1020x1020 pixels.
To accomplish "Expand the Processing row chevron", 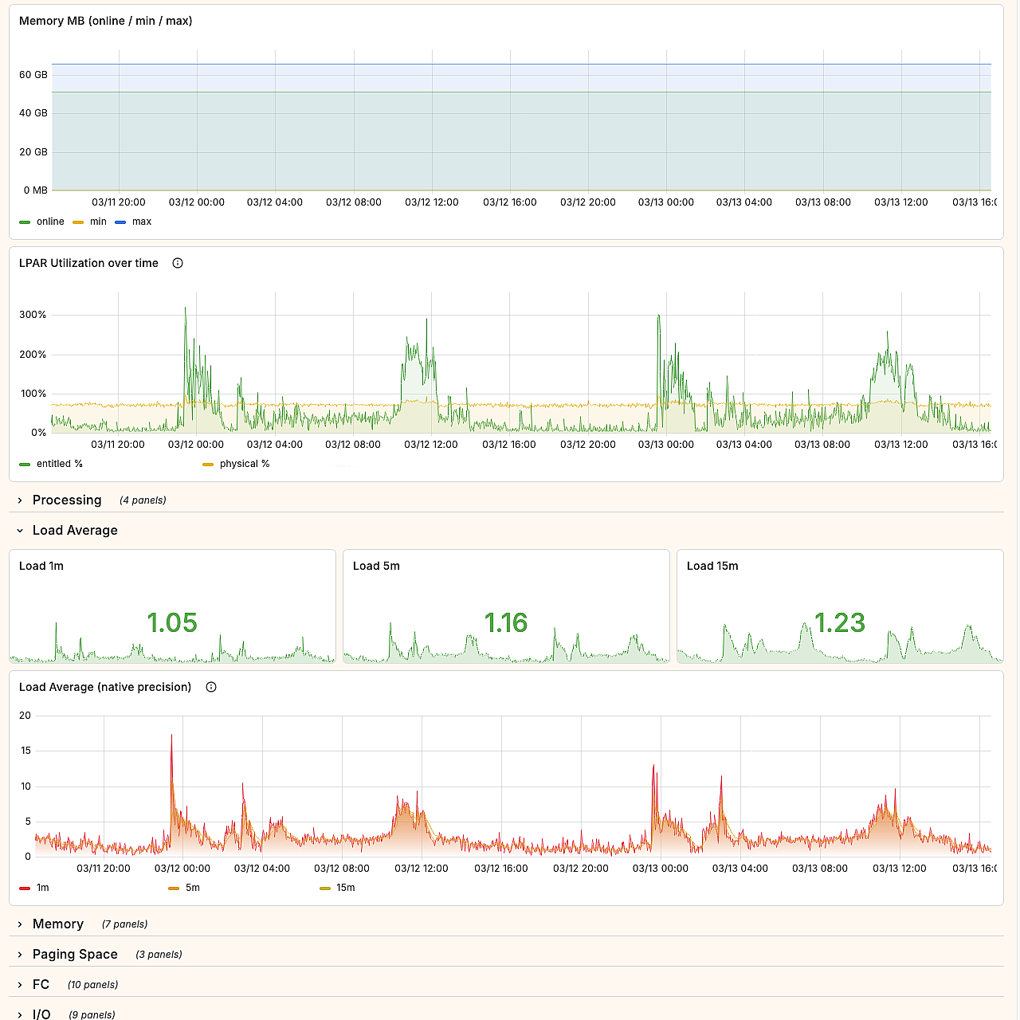I will [x=21, y=500].
